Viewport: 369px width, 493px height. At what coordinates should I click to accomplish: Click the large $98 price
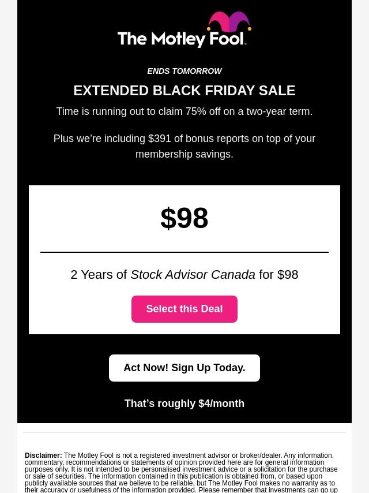coord(184,218)
